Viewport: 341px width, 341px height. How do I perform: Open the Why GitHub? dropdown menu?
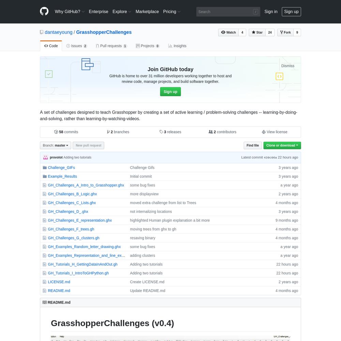tap(70, 12)
